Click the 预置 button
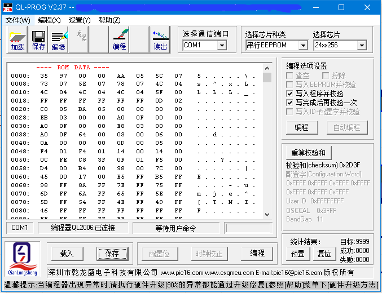The image size is (382, 293). 297,254
